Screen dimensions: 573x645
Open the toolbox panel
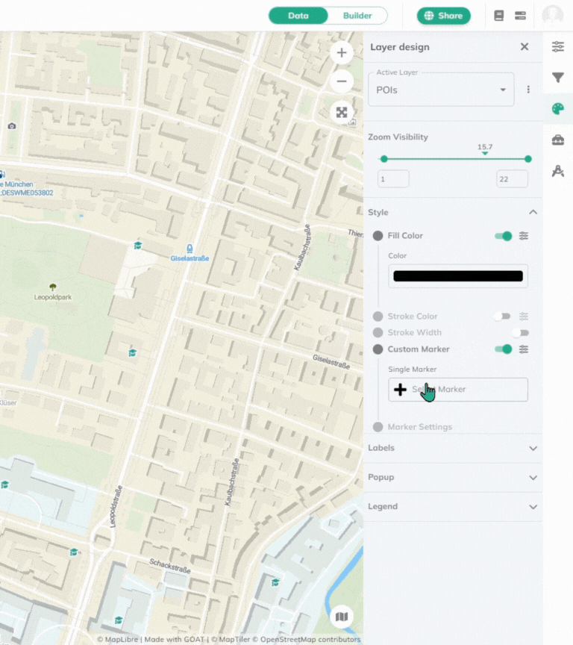pos(557,140)
